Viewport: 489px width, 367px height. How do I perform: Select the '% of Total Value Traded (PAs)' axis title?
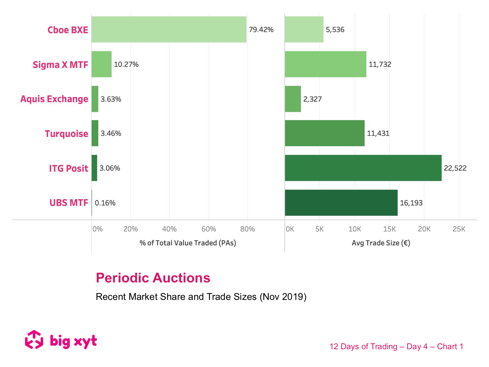tap(188, 243)
